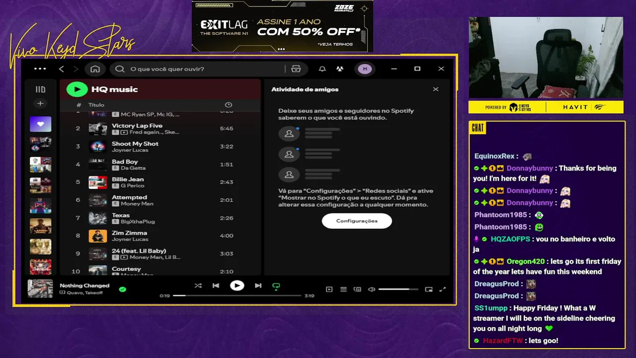Click chat username Oregon420
This screenshot has width=636, height=358.
pyautogui.click(x=525, y=261)
